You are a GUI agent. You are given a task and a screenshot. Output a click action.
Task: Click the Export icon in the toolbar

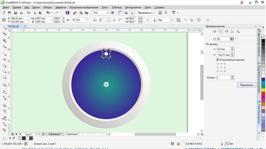click(x=81, y=13)
